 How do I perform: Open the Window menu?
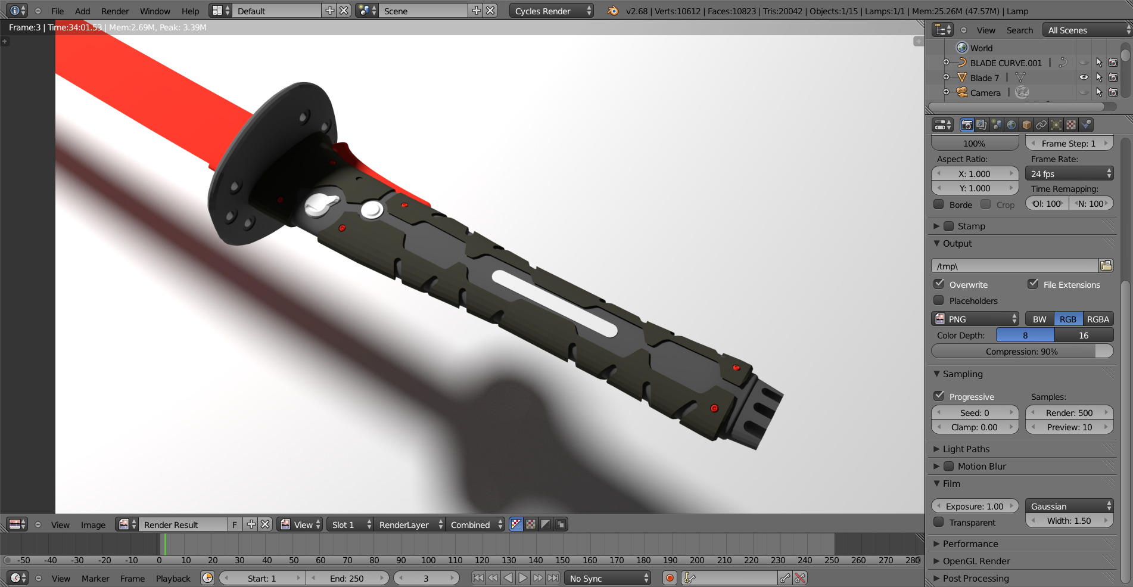click(x=155, y=11)
